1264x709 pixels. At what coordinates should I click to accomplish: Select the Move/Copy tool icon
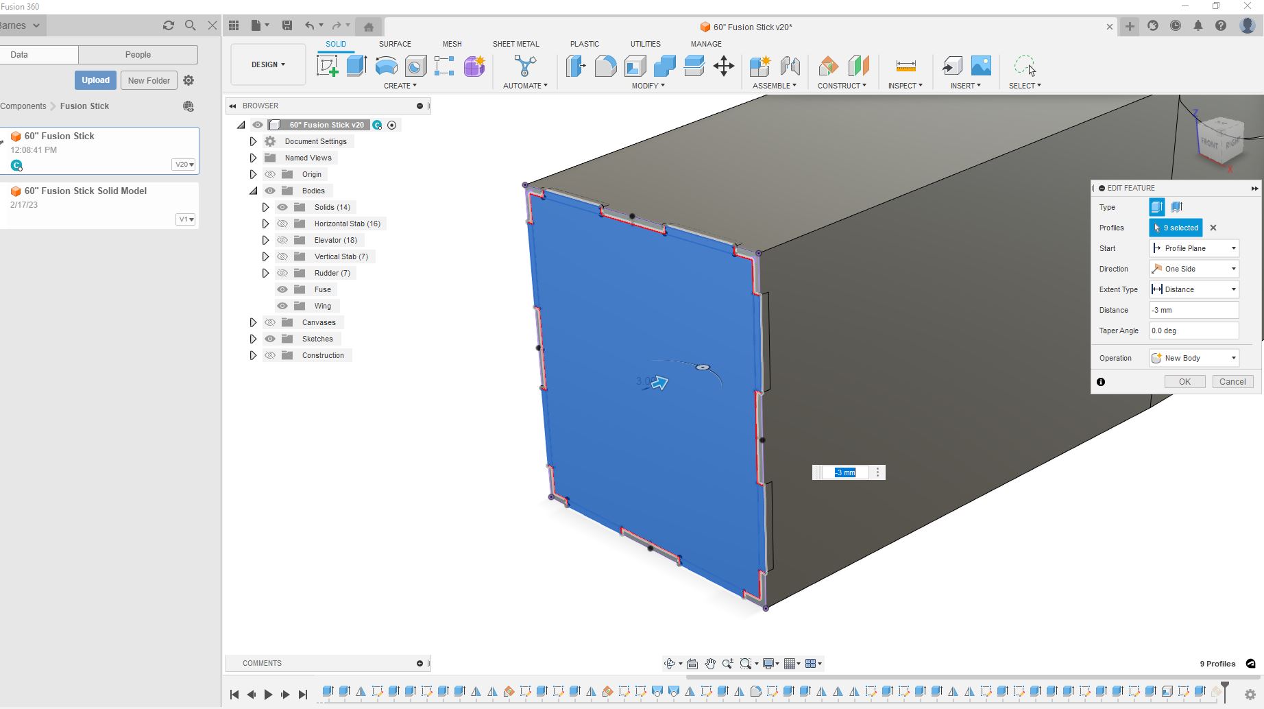(x=723, y=66)
